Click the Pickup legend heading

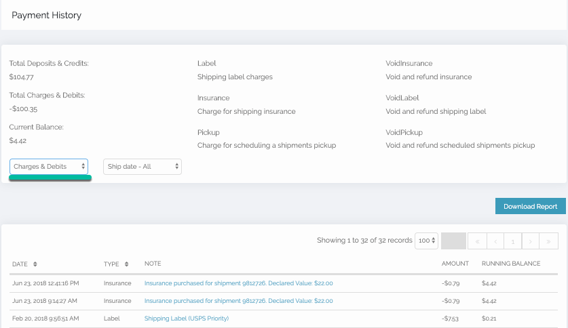pos(208,133)
